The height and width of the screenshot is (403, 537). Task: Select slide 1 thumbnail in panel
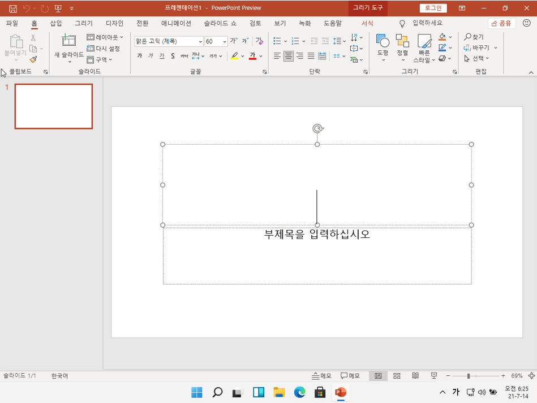[54, 106]
